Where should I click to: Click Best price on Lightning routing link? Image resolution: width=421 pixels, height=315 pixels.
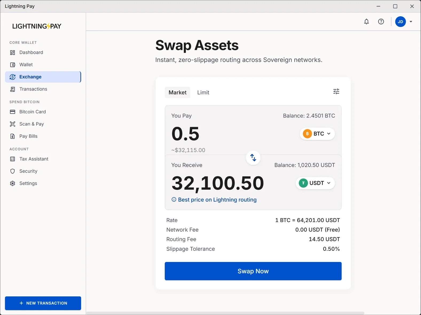pyautogui.click(x=217, y=200)
